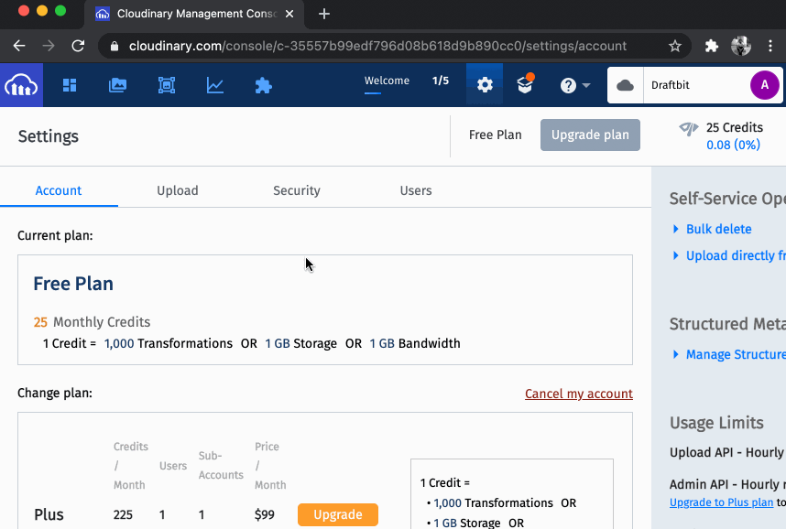The height and width of the screenshot is (529, 786).
Task: Click the Cancel my account link
Action: click(x=579, y=394)
